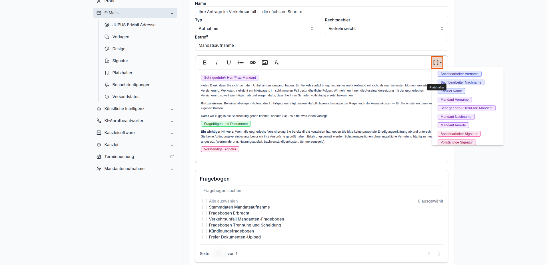Click the Versandstatus check-circle icon

[107, 97]
